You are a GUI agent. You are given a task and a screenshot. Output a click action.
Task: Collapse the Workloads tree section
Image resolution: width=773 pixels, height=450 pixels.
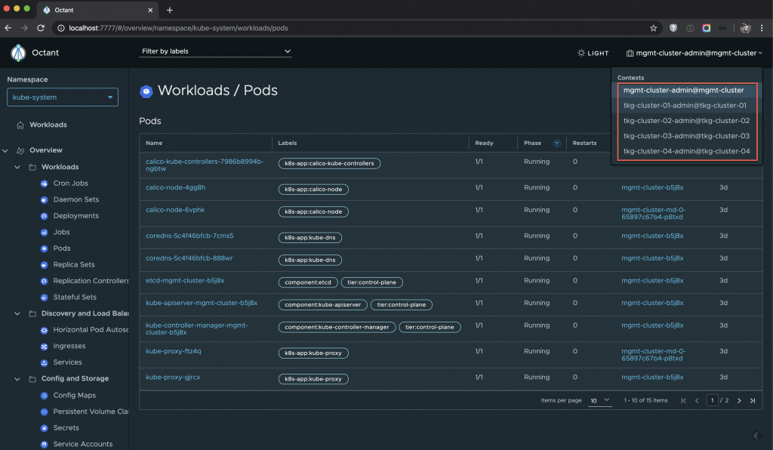[17, 167]
